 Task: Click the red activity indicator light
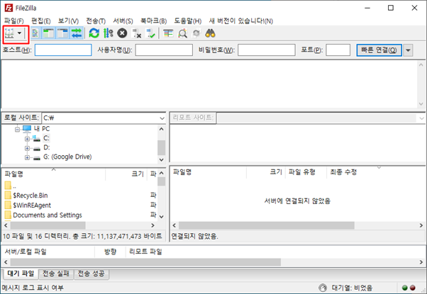pyautogui.click(x=413, y=288)
